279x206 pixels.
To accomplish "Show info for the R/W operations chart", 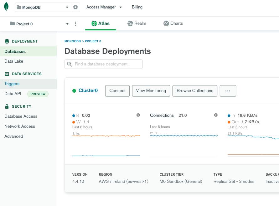I will click(138, 115).
